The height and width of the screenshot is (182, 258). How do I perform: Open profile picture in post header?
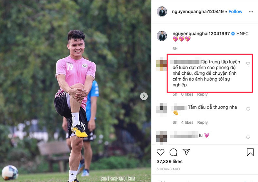tap(162, 12)
